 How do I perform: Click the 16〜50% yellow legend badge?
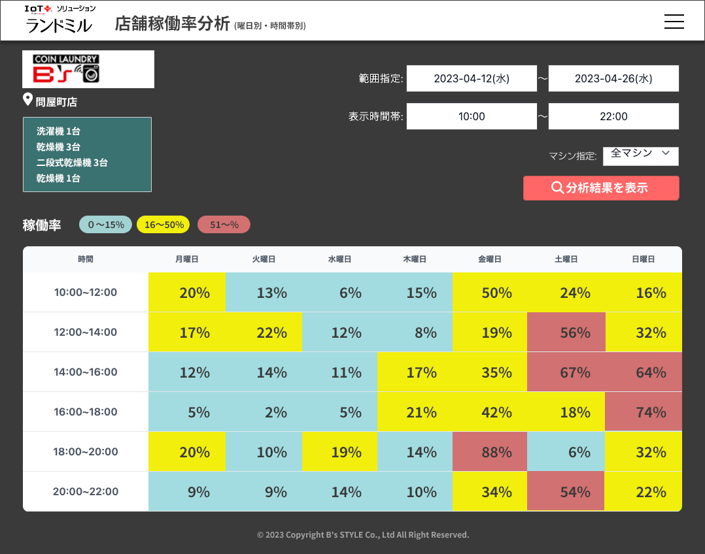coord(163,225)
